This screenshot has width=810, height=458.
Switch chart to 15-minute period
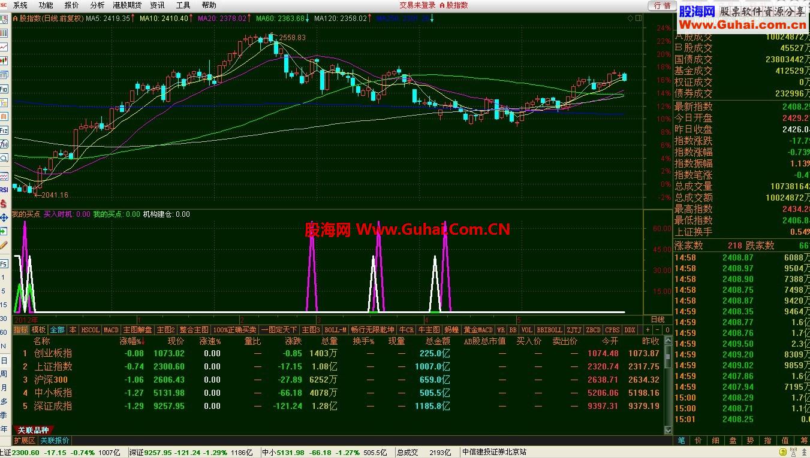[x=4, y=304]
